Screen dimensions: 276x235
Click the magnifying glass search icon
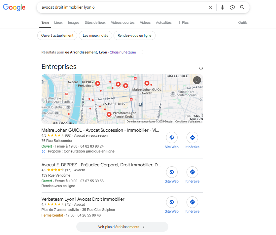(242, 7)
